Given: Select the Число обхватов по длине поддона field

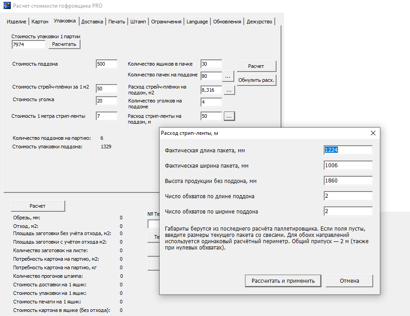Looking at the screenshot, I should coord(348,196).
